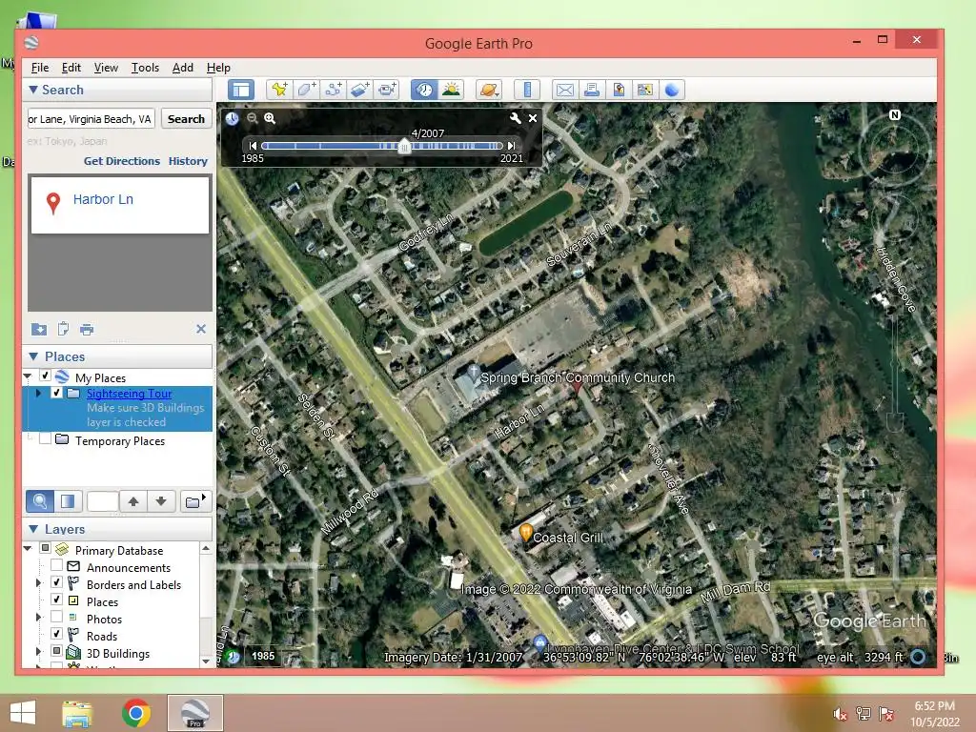Open the planet switcher icon

click(489, 90)
